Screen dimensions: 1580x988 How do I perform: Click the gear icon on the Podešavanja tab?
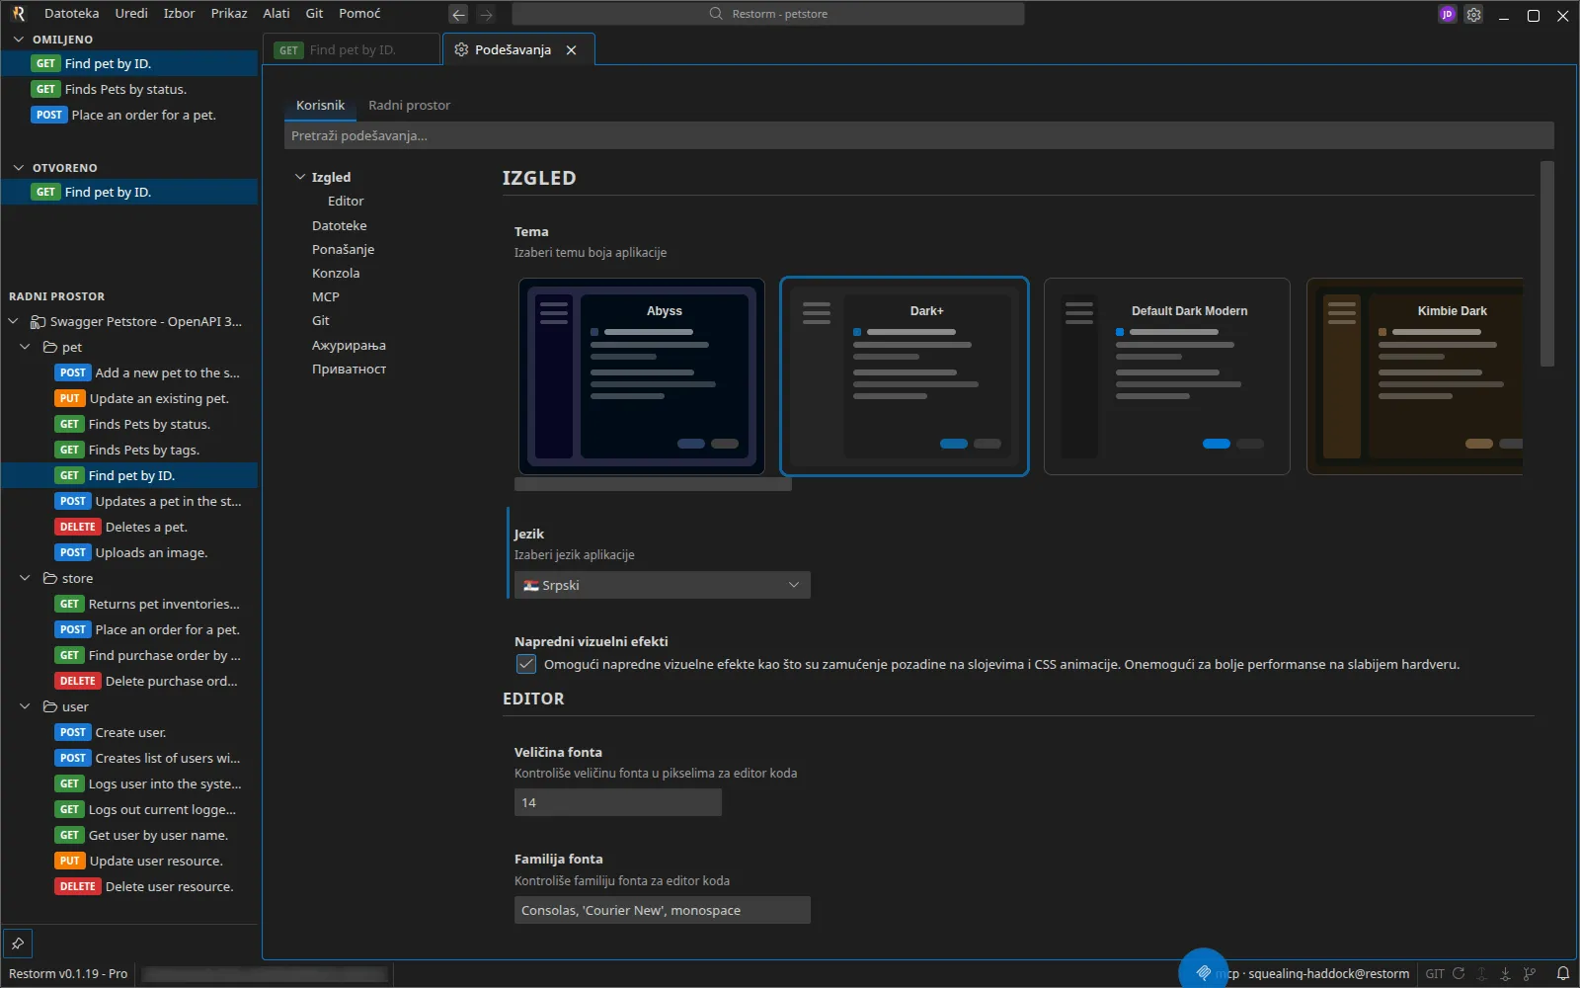click(x=461, y=49)
